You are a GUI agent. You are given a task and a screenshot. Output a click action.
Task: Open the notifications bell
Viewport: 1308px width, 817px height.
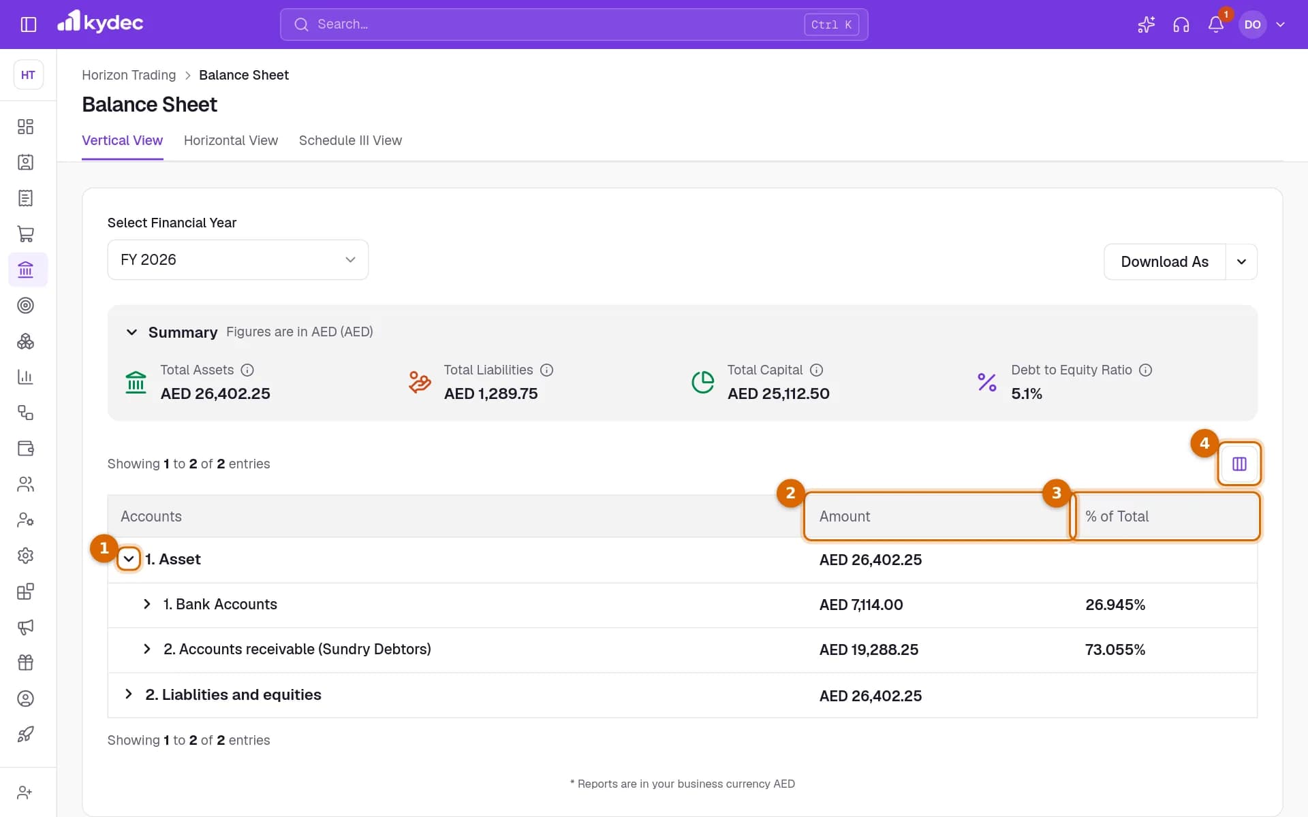click(1216, 25)
